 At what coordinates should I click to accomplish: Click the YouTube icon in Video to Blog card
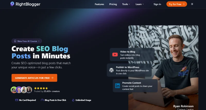(115, 54)
